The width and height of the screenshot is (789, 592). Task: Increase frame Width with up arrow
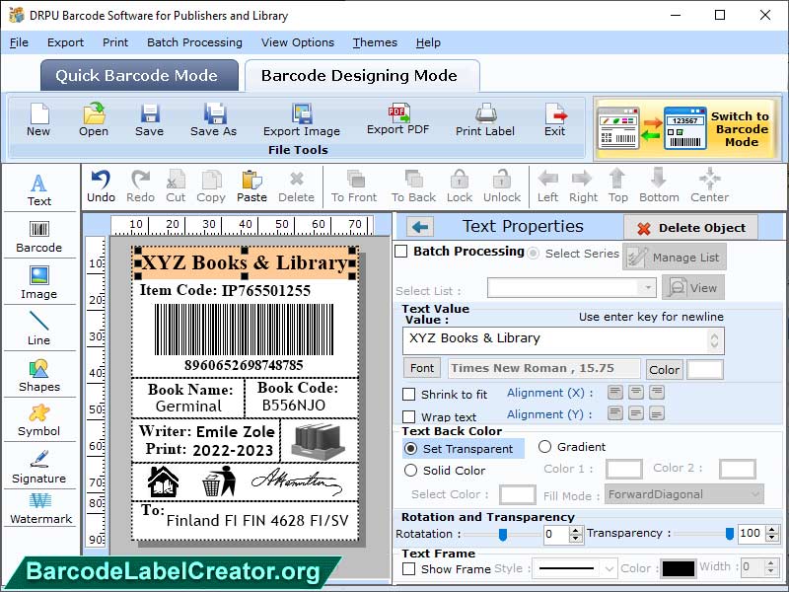pos(770,563)
